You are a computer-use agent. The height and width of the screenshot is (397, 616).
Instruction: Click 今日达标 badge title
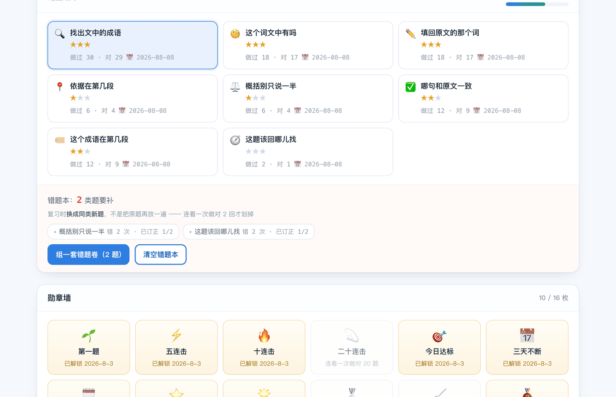coord(440,352)
